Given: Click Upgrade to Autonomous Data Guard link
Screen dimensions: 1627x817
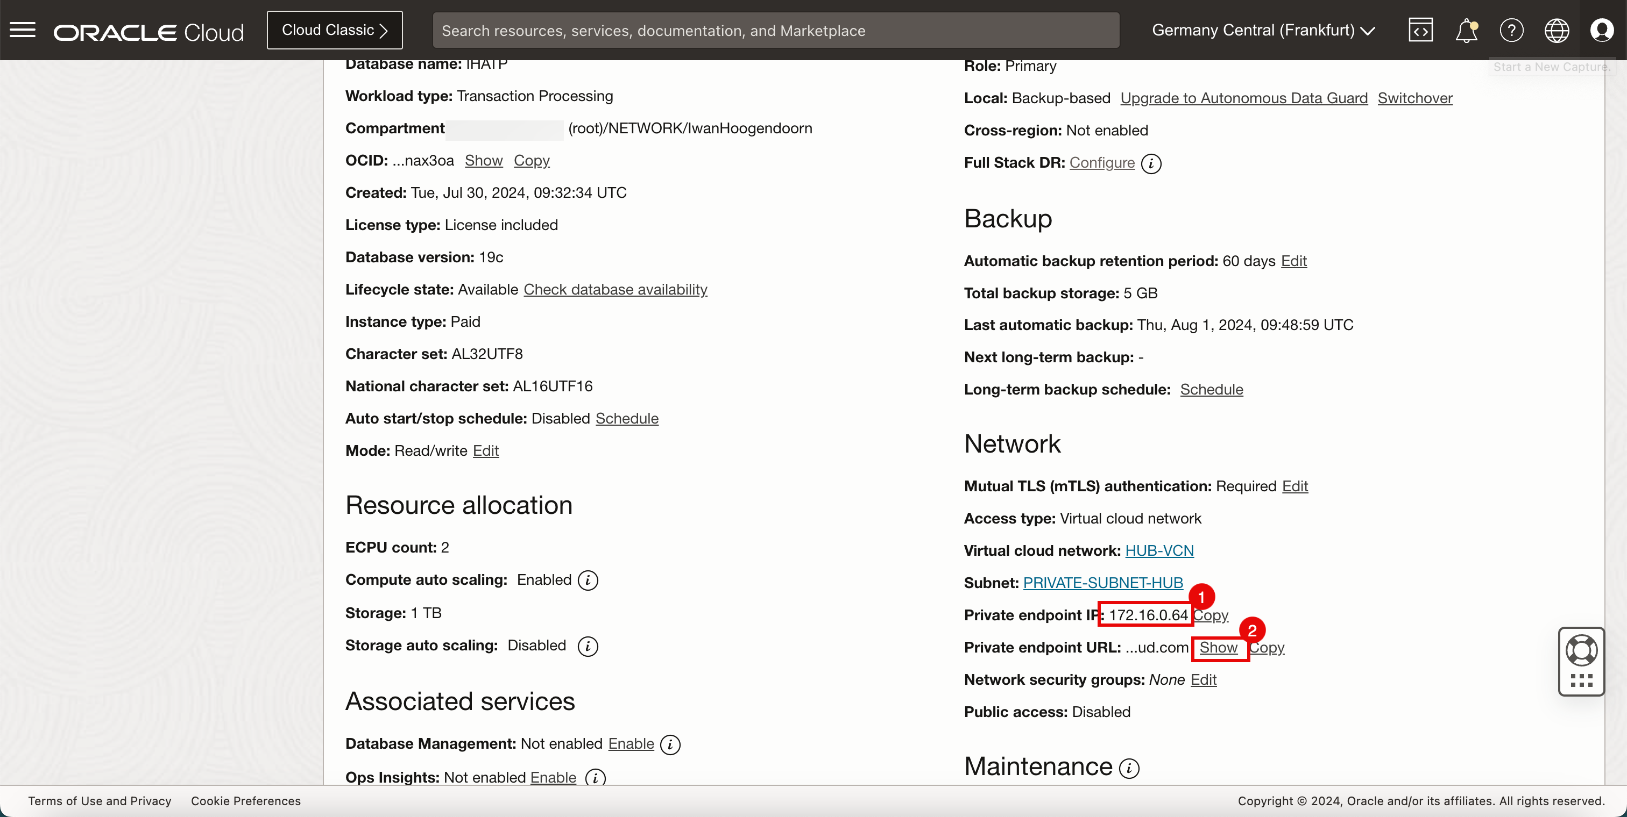Looking at the screenshot, I should [1243, 98].
